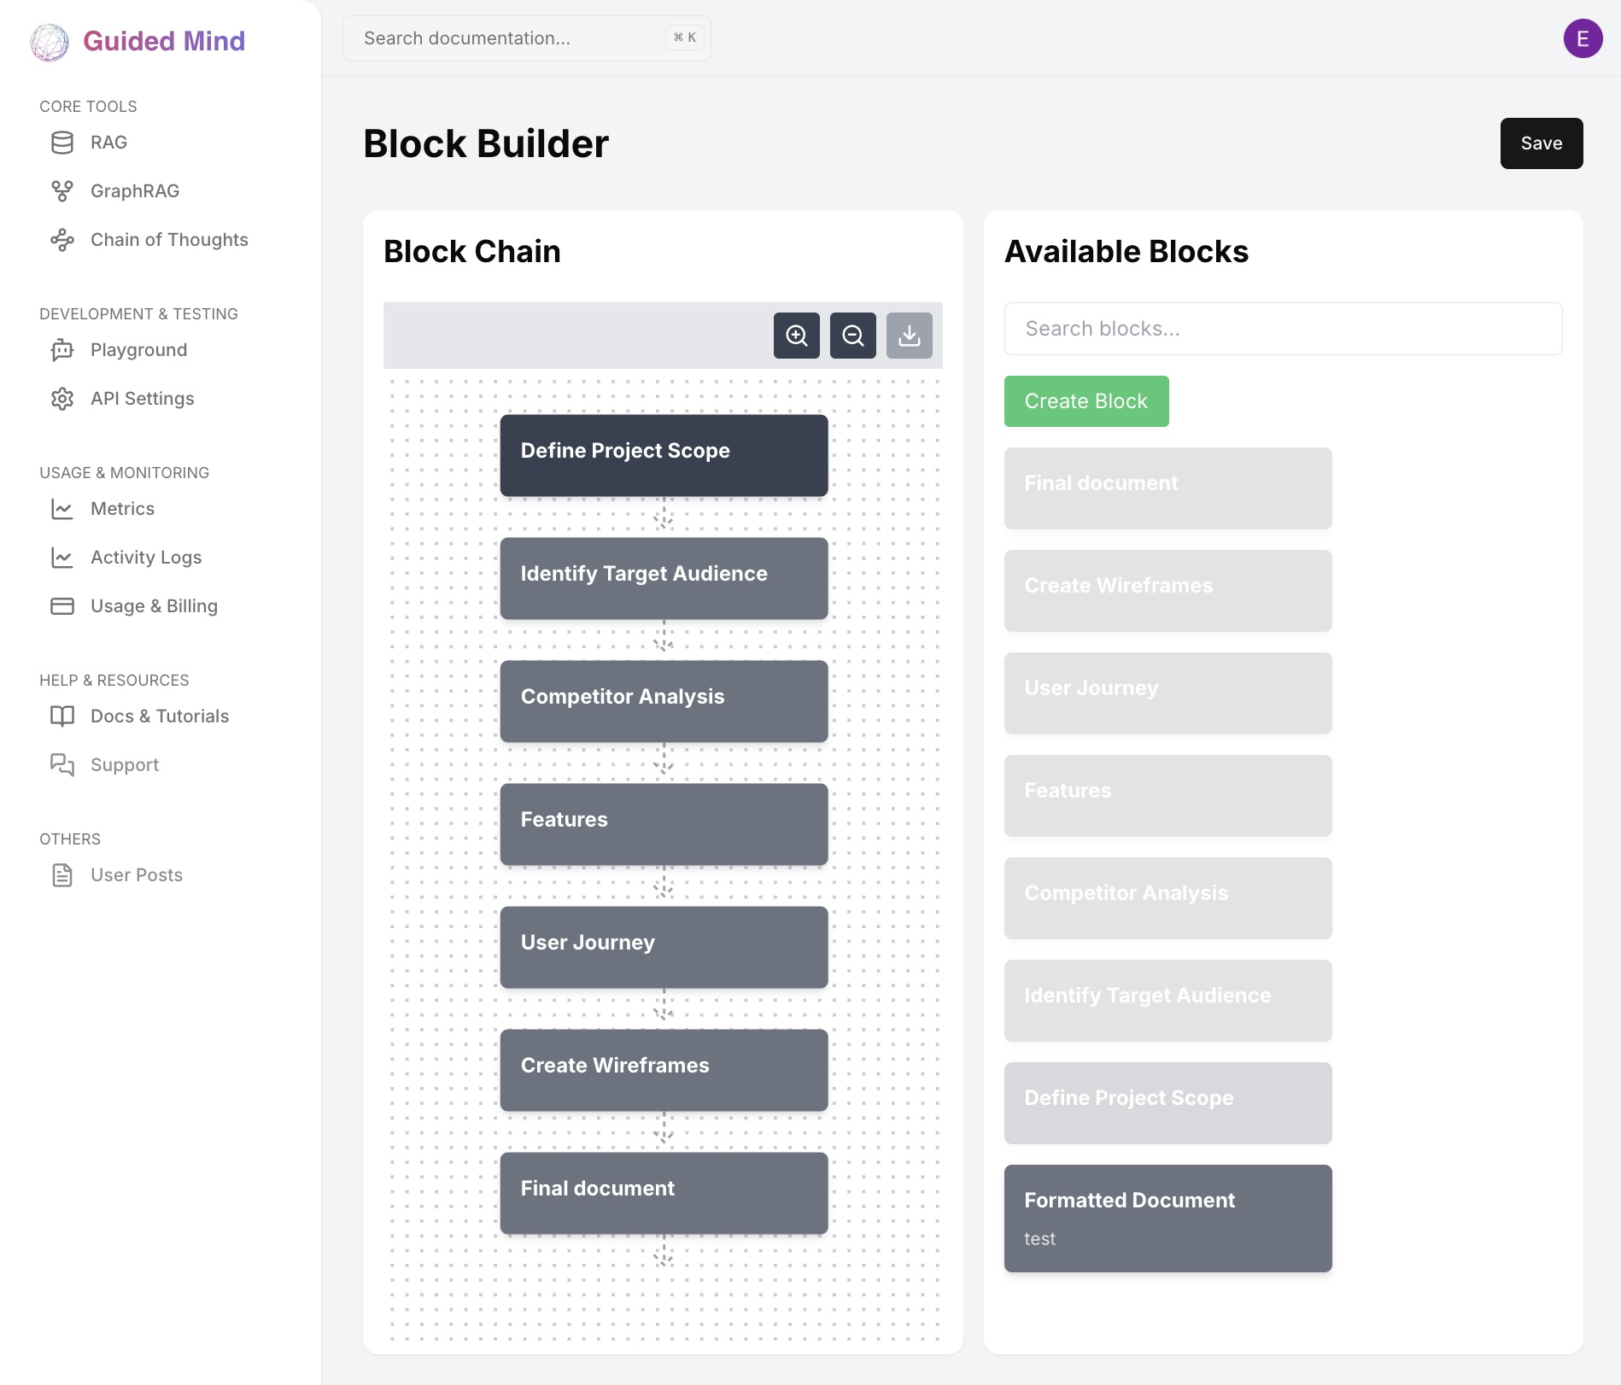The width and height of the screenshot is (1621, 1385).
Task: Zoom in on the block chain canvas
Action: [797, 336]
